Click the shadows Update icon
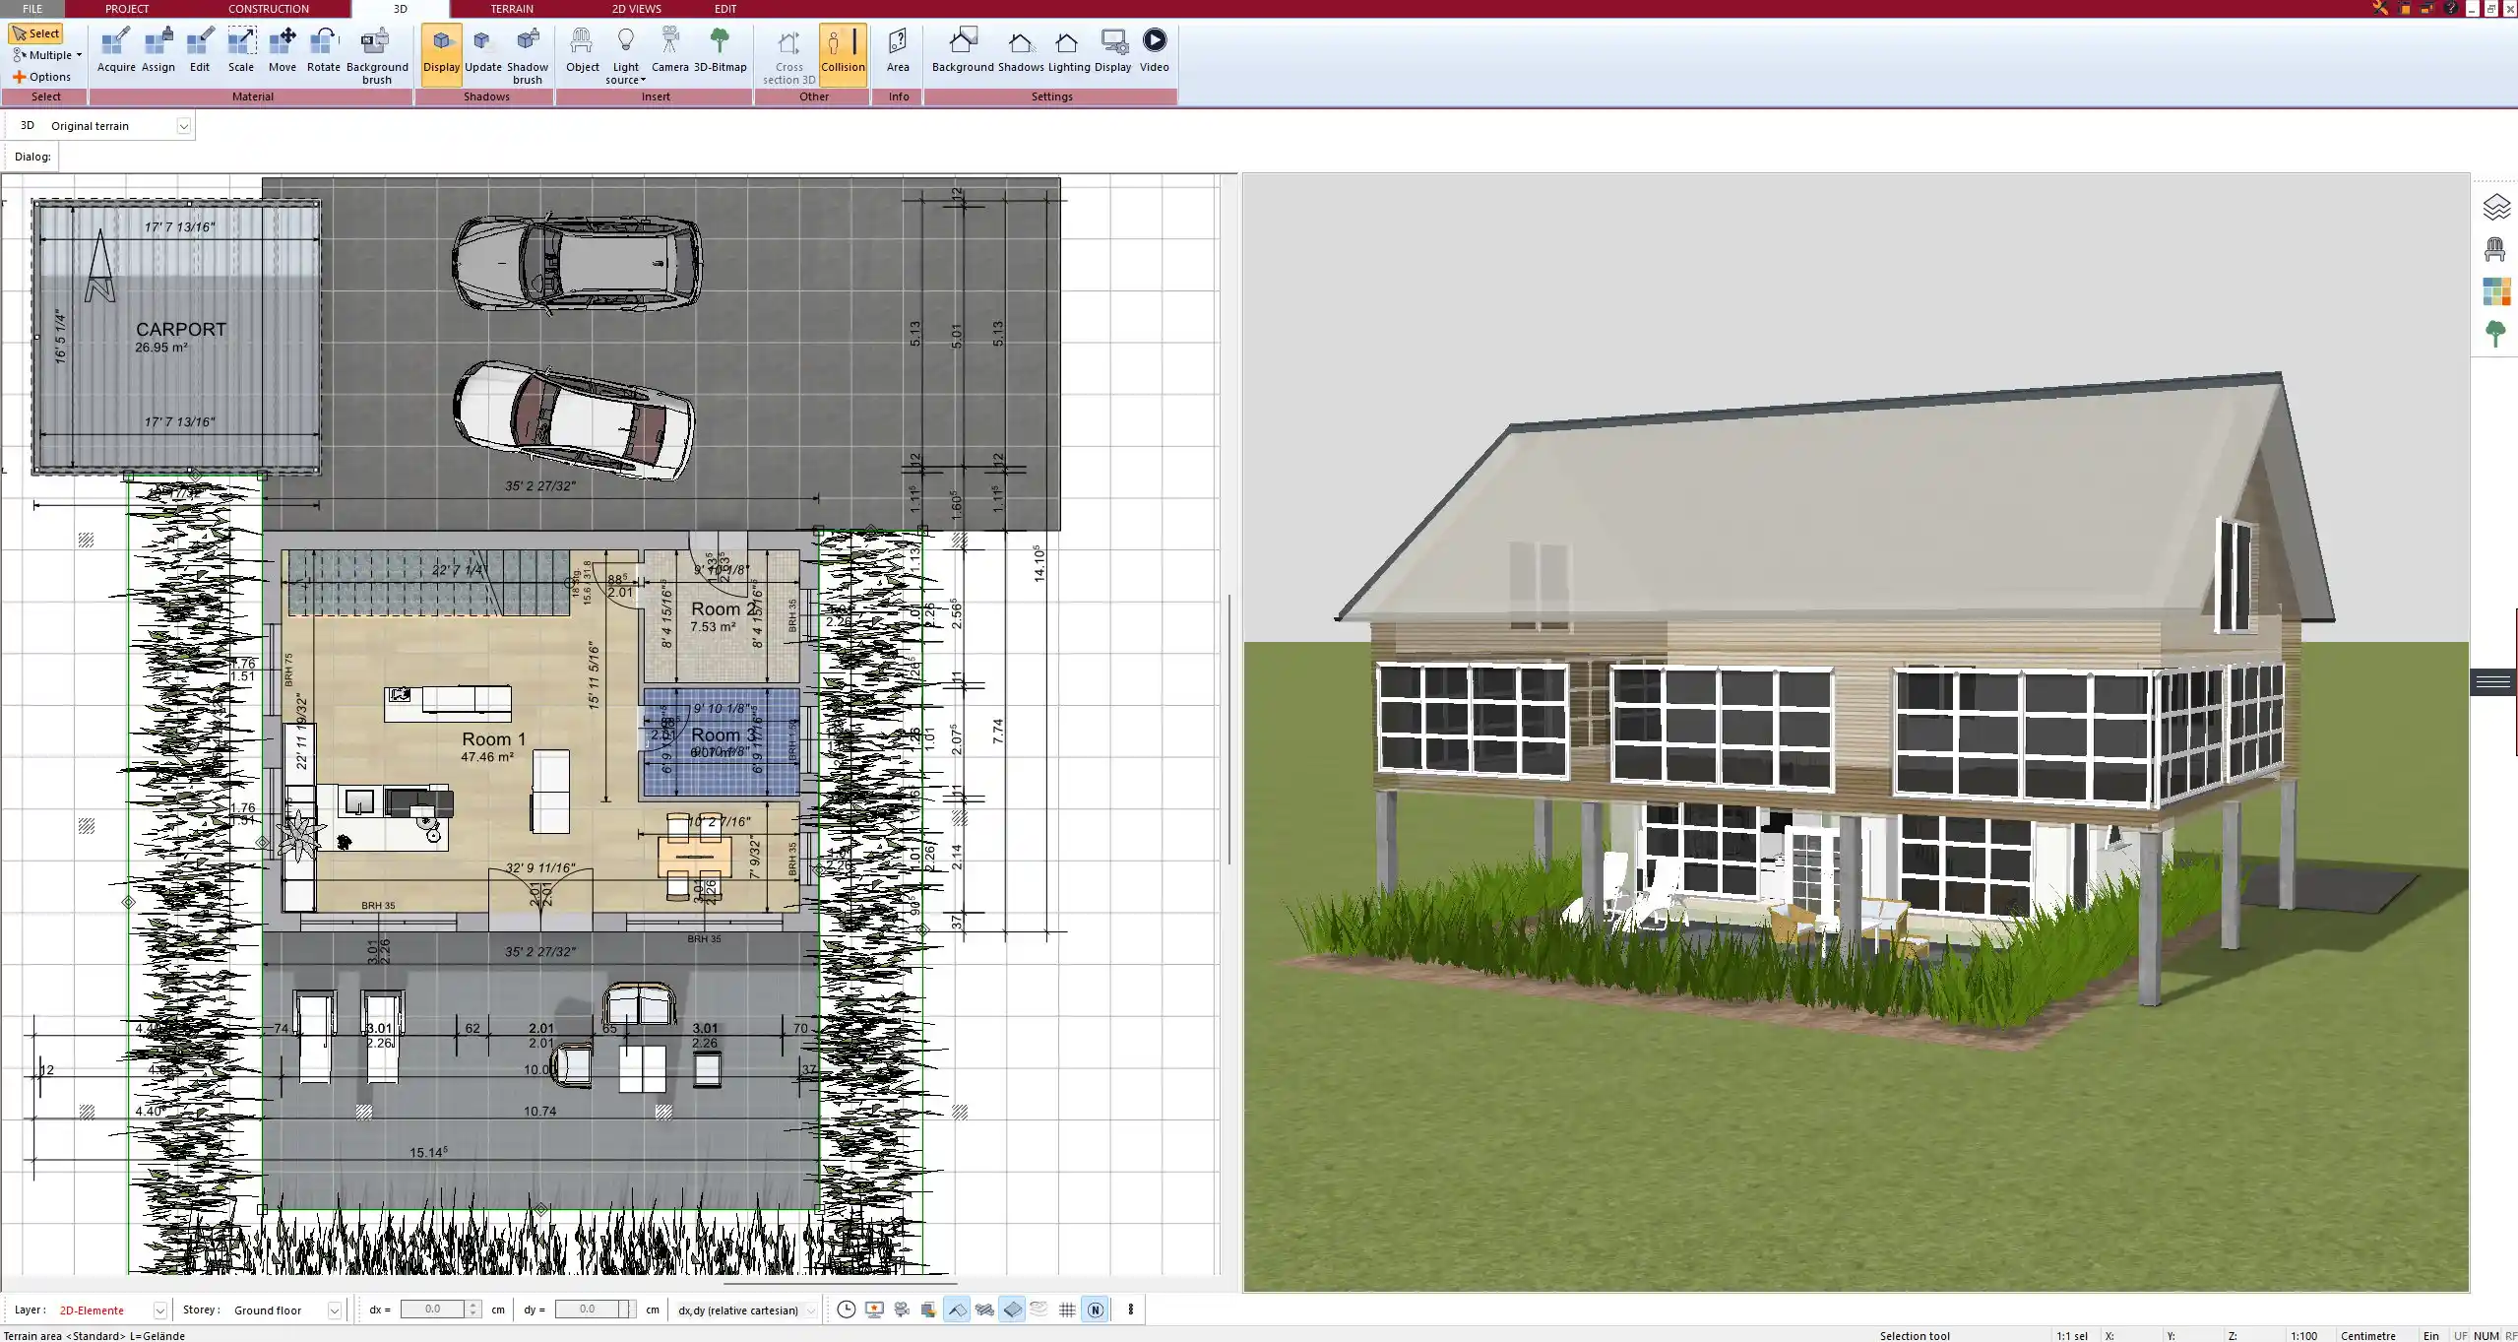 click(483, 50)
